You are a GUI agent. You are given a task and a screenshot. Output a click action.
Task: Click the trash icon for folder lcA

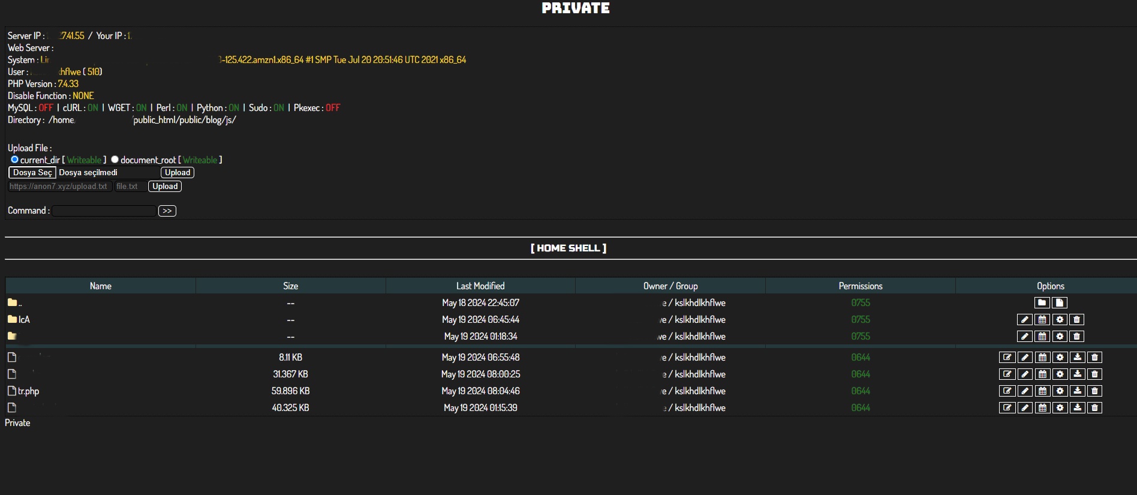click(x=1077, y=320)
